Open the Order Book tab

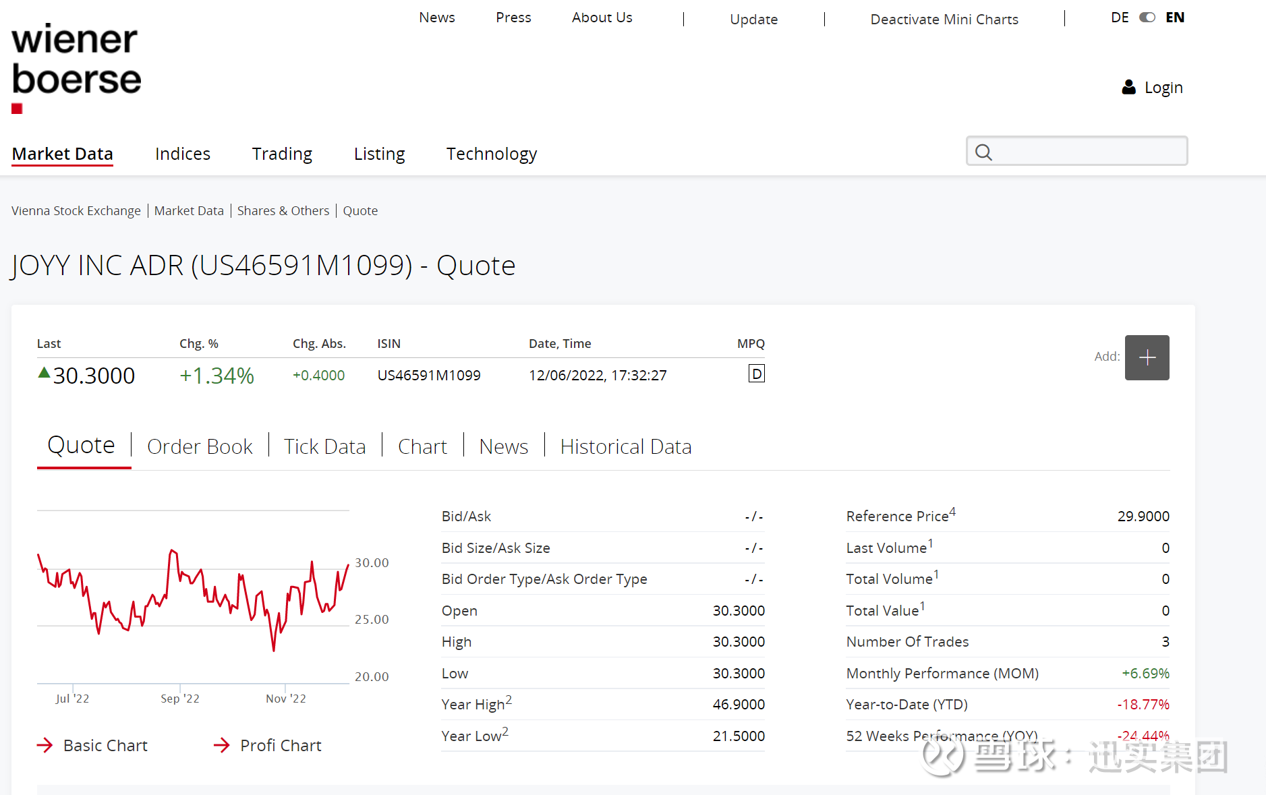click(200, 446)
